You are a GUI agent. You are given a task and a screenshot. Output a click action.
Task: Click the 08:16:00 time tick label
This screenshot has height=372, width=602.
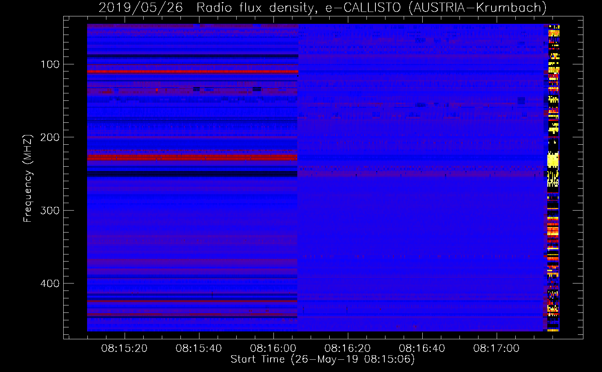(273, 348)
